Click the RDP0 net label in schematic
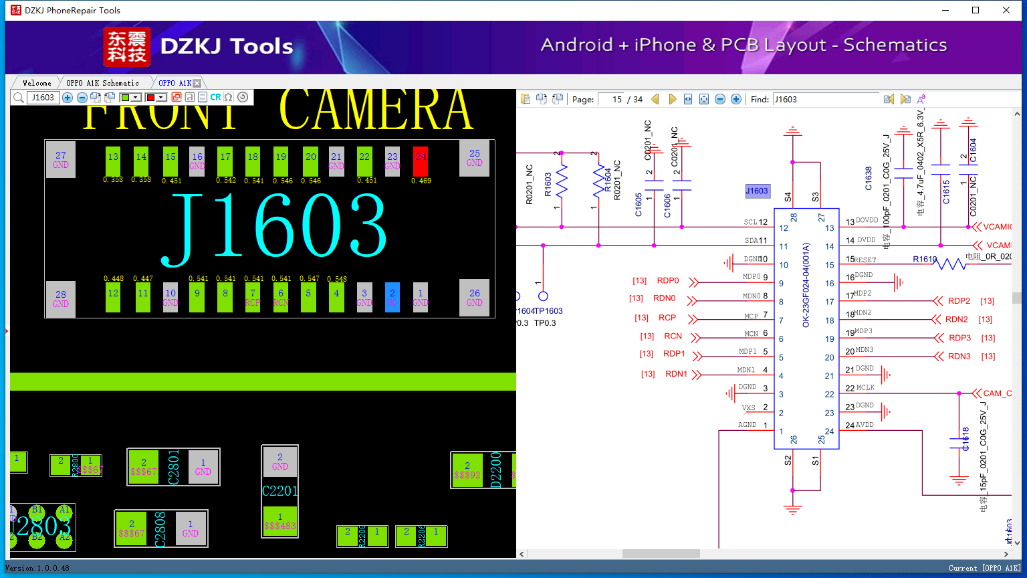This screenshot has height=578, width=1027. tap(668, 281)
